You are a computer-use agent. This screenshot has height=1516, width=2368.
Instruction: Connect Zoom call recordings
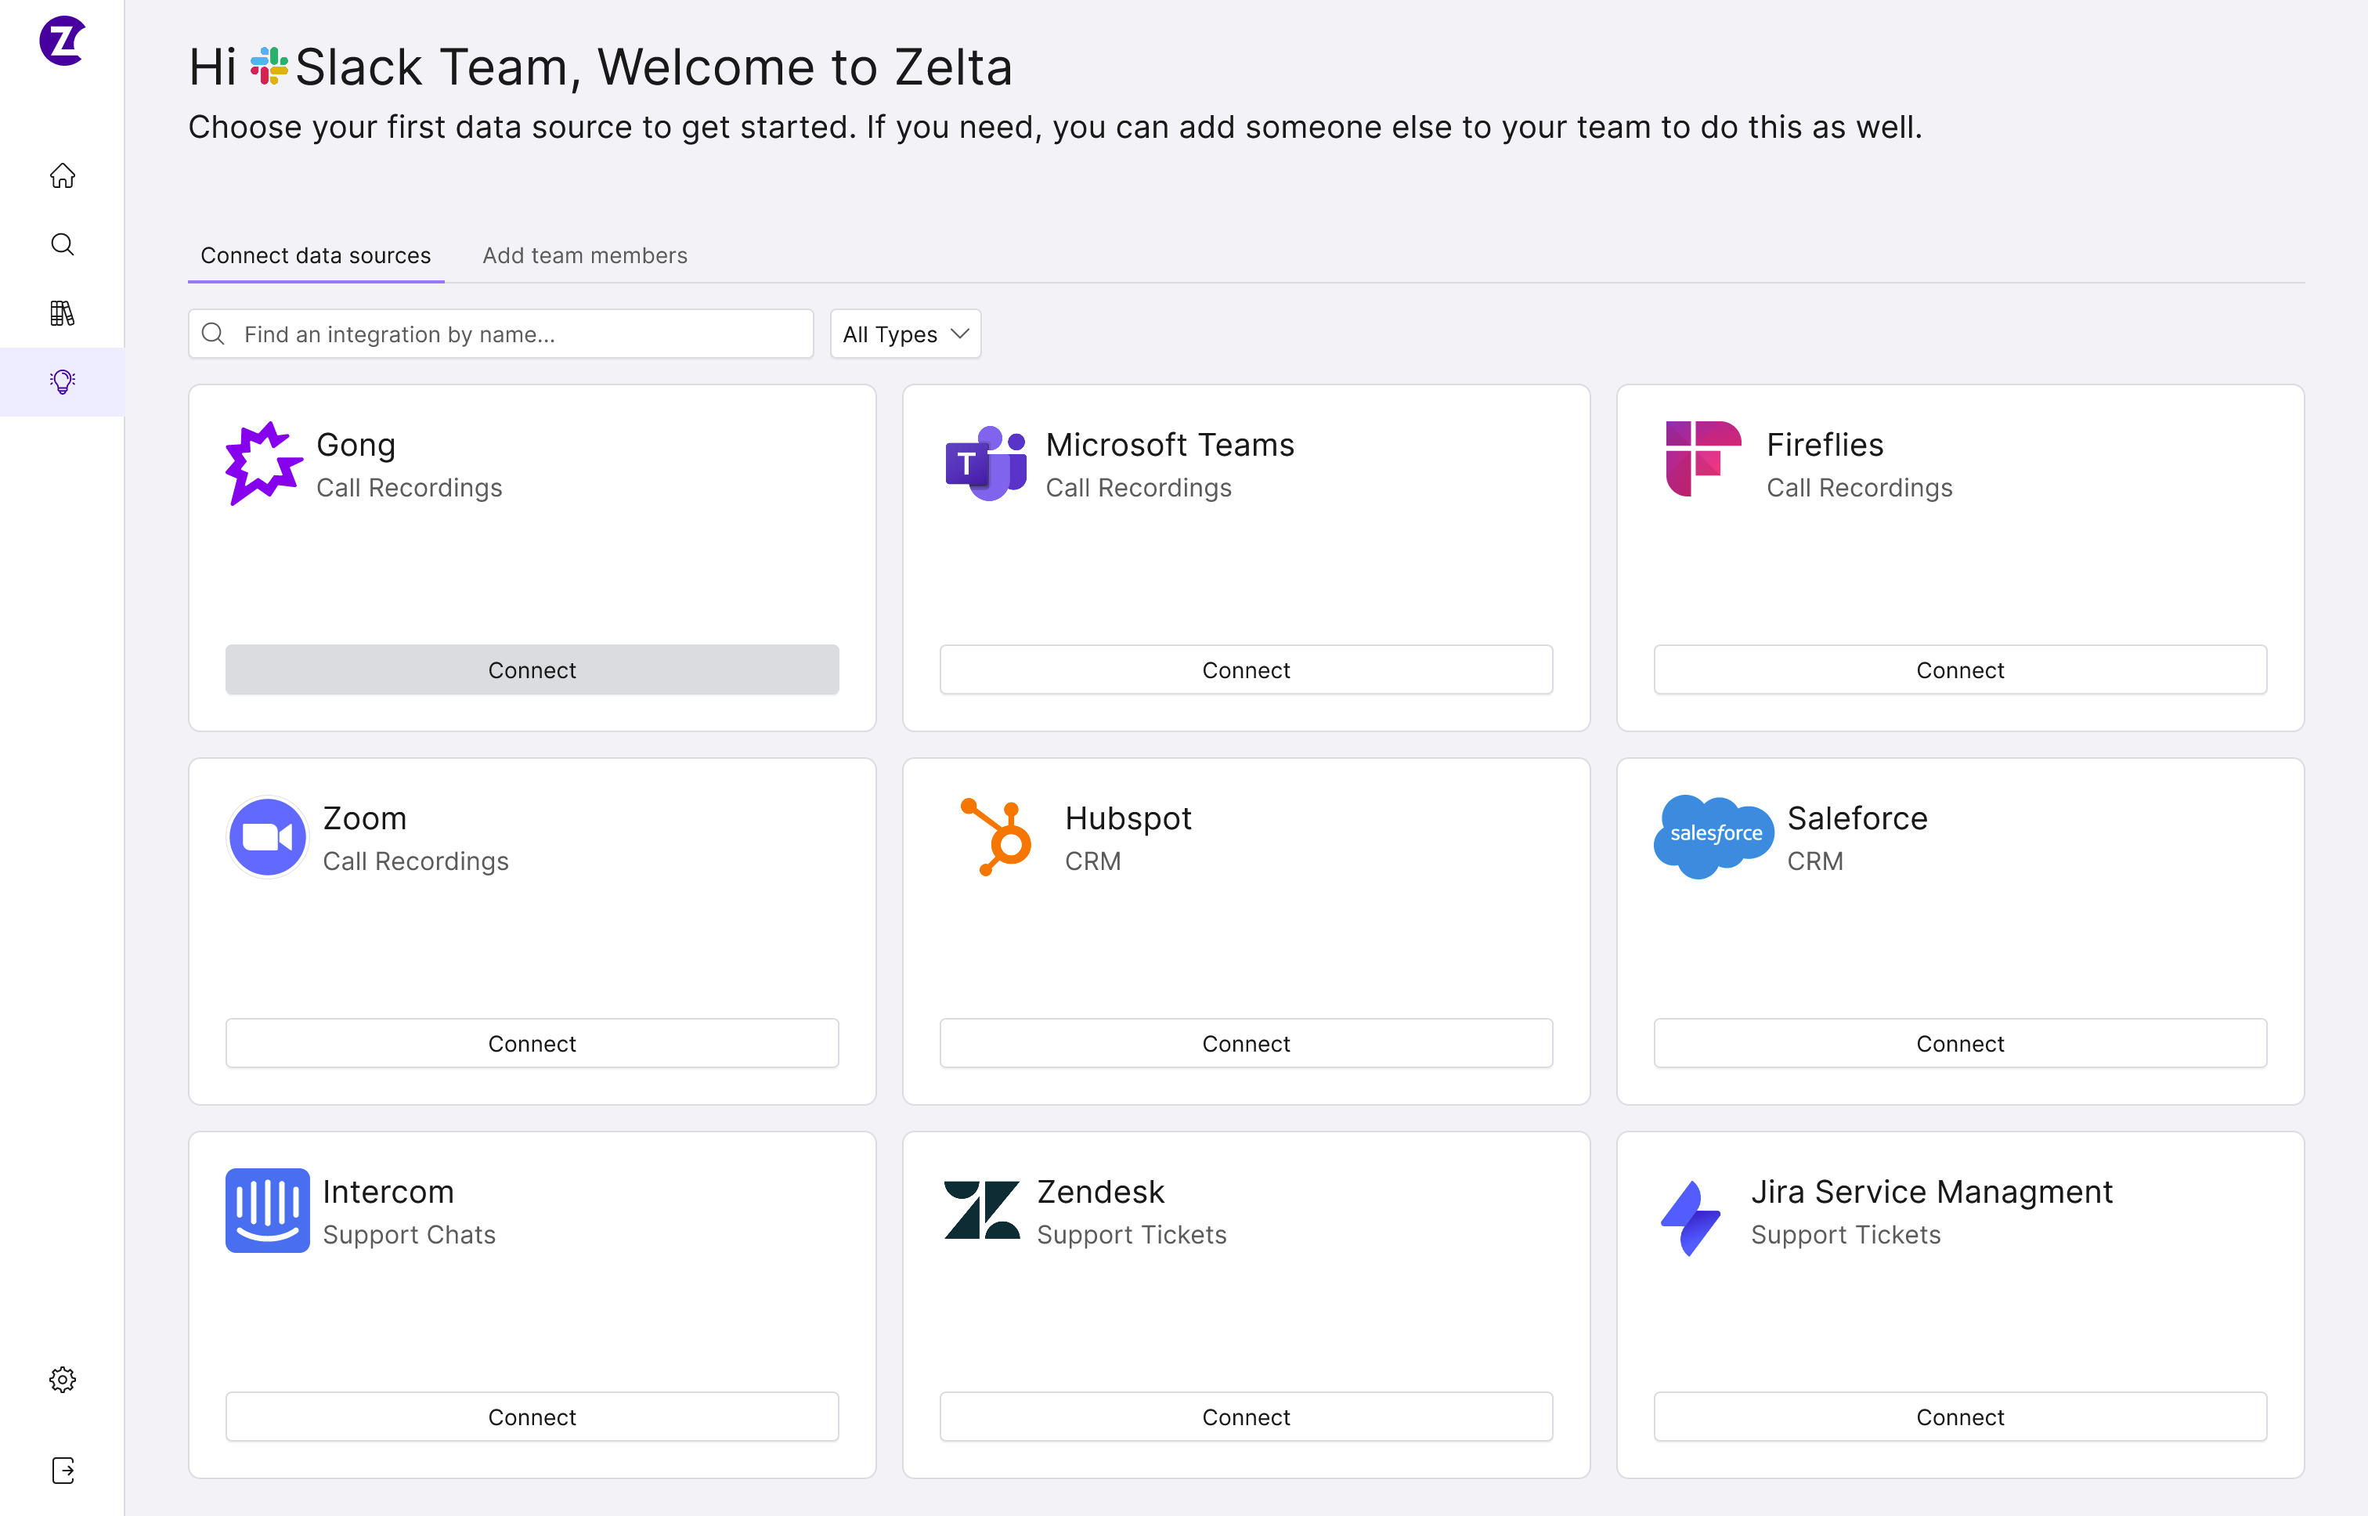tap(532, 1043)
